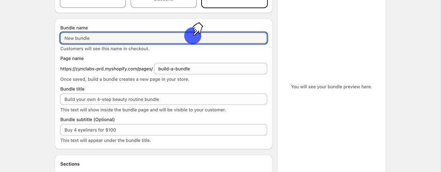Viewport: 441px width, 172px height.
Task: Focus the page name field containing build-a-bundle
Action: tap(210, 69)
